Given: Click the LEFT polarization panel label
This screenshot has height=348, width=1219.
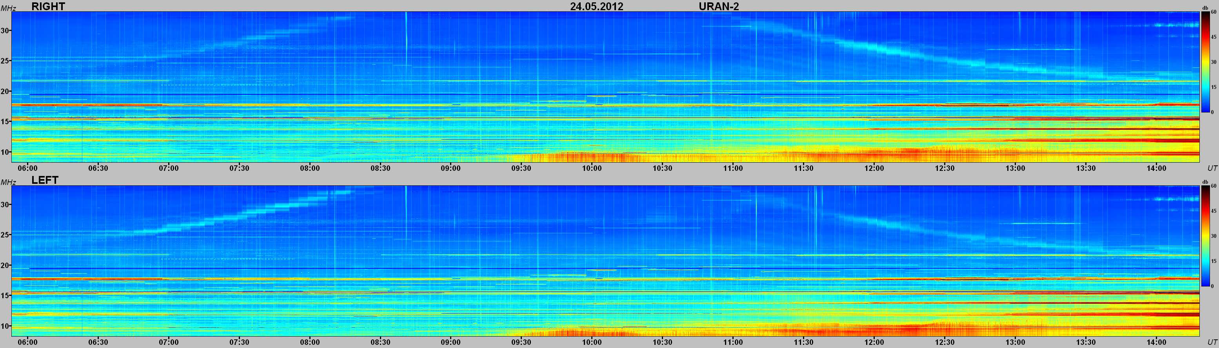Looking at the screenshot, I should (44, 180).
